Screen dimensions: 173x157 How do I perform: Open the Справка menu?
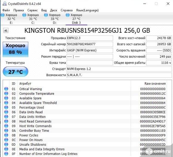pyautogui.click(x=67, y=10)
